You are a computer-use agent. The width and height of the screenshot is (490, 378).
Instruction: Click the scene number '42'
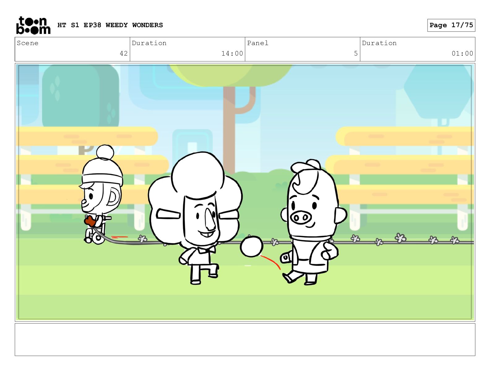(x=124, y=53)
